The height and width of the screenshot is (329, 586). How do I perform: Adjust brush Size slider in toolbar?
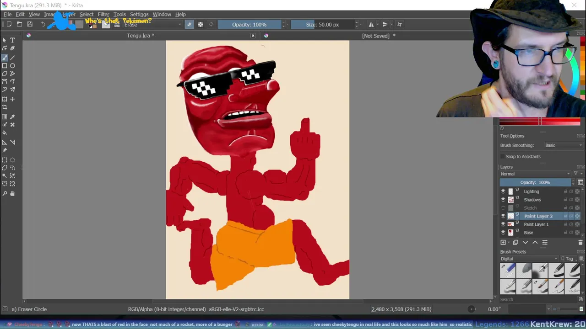coord(322,25)
